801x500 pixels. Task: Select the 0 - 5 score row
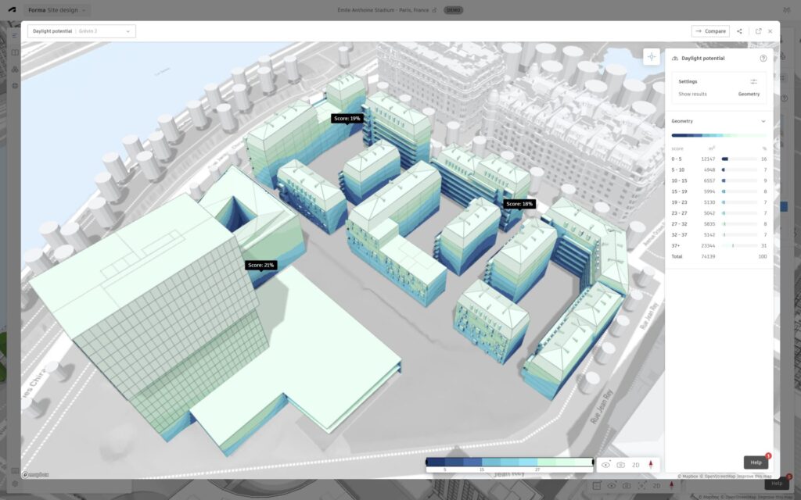(x=719, y=159)
